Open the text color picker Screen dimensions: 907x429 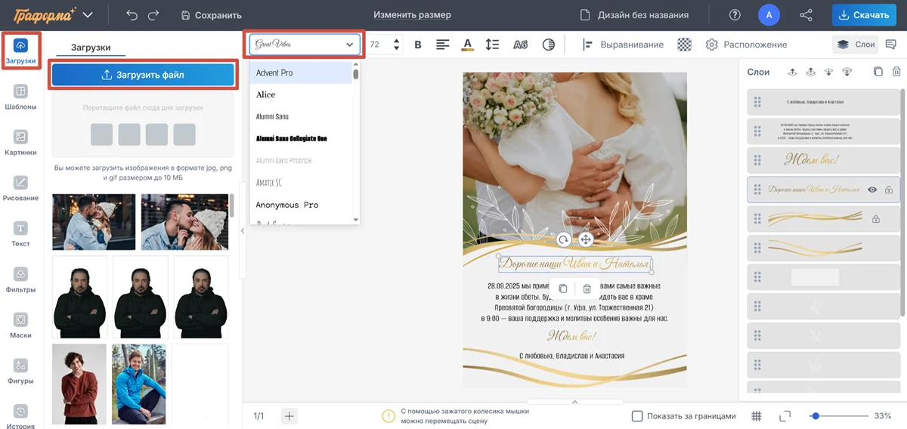467,45
